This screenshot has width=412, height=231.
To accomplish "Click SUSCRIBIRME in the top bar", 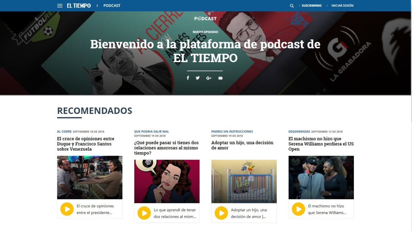I will coord(311,5).
